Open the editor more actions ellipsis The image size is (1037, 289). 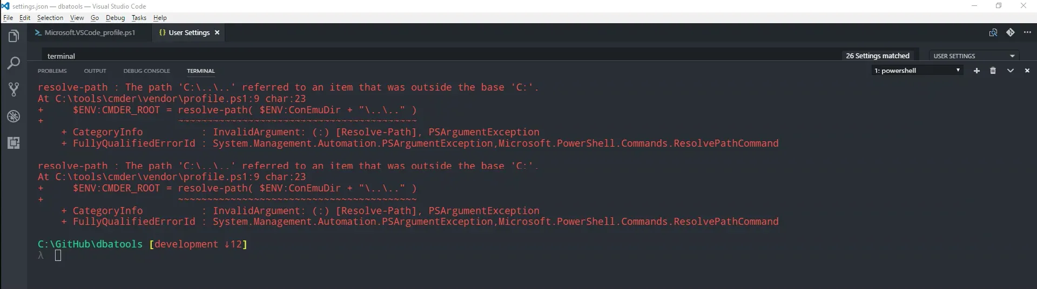pos(1027,32)
